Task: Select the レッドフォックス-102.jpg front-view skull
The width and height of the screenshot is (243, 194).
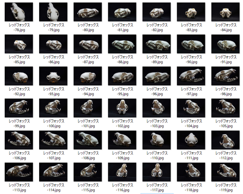Action: 122,108
